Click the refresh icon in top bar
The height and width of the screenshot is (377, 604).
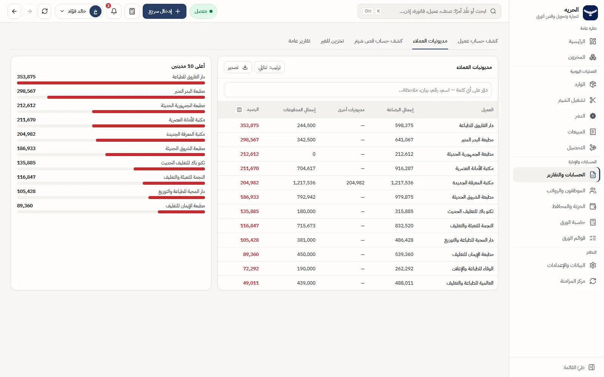click(x=45, y=11)
